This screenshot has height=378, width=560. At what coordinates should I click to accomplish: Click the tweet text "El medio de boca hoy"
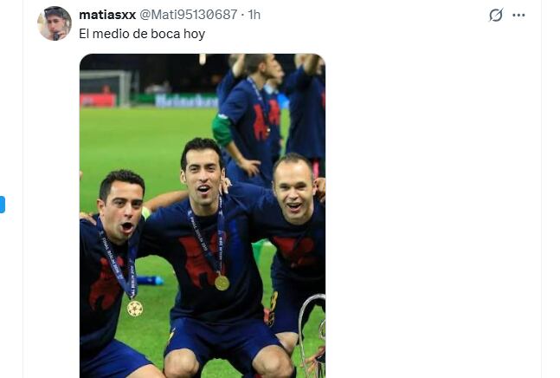coord(142,34)
